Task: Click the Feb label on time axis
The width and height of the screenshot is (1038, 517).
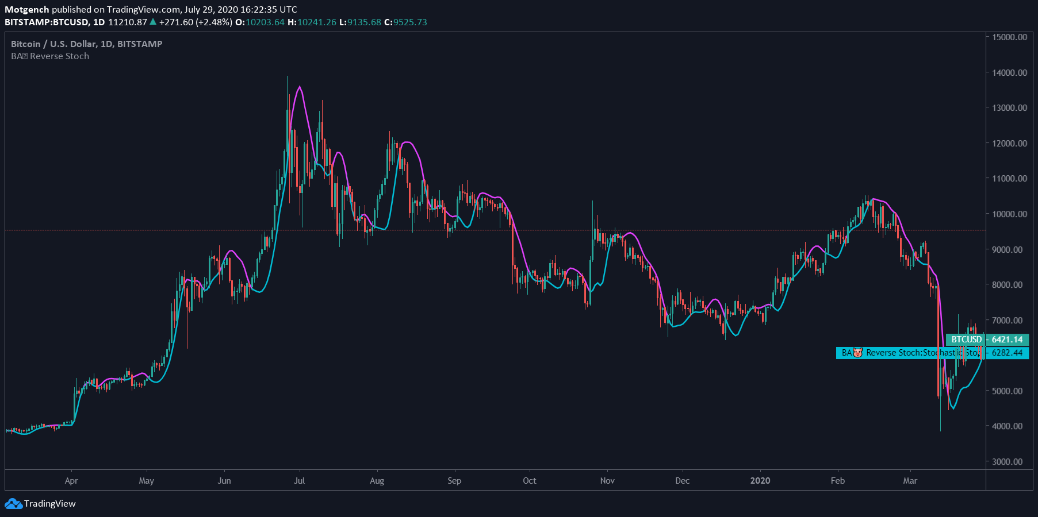Action: coord(838,481)
